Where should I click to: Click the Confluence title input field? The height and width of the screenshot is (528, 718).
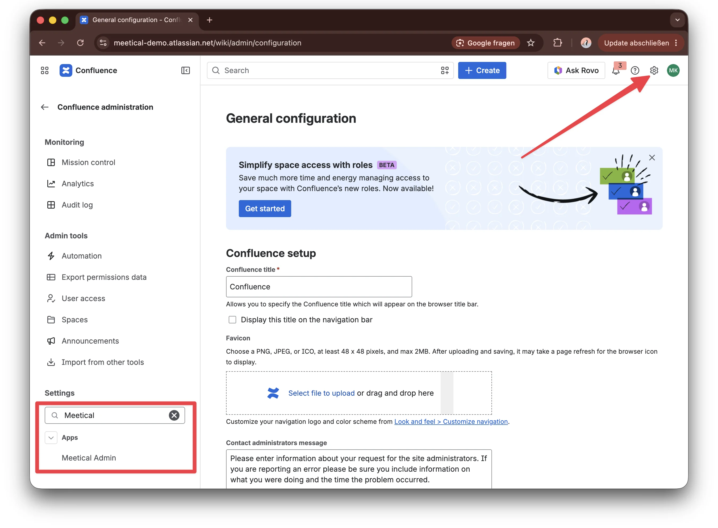(319, 287)
